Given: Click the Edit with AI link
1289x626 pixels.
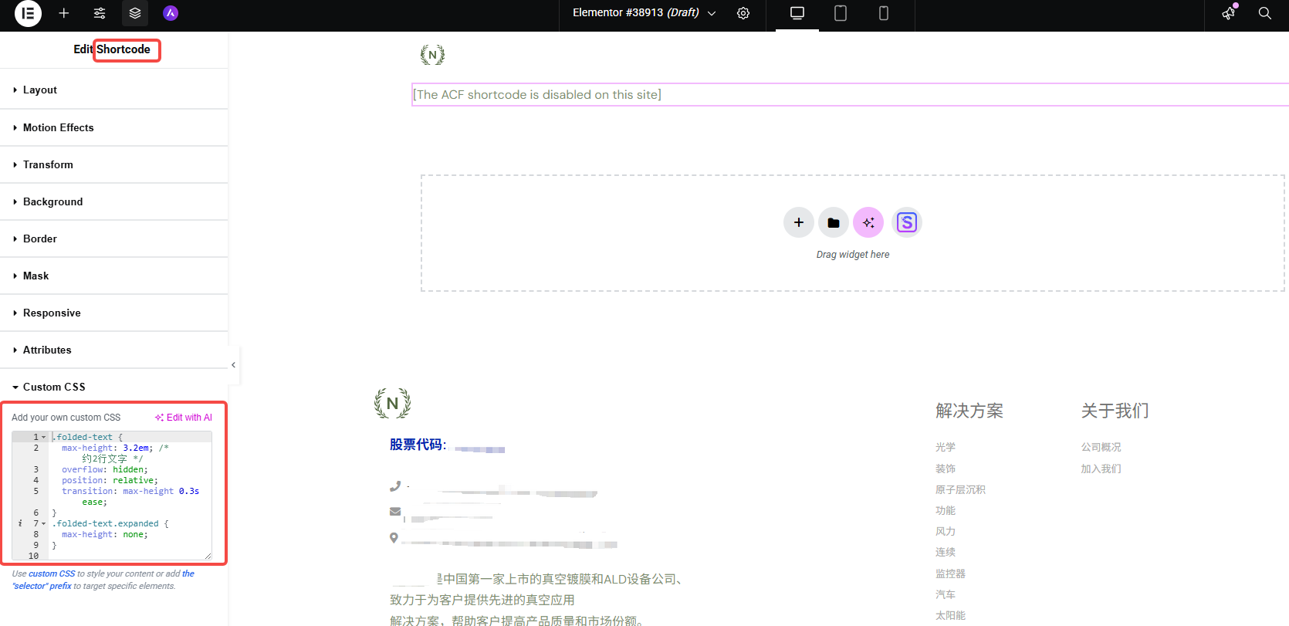Looking at the screenshot, I should (x=184, y=418).
